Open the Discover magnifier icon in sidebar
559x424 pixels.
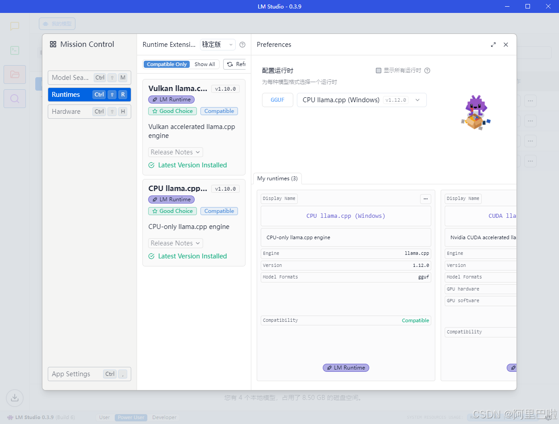tap(15, 99)
